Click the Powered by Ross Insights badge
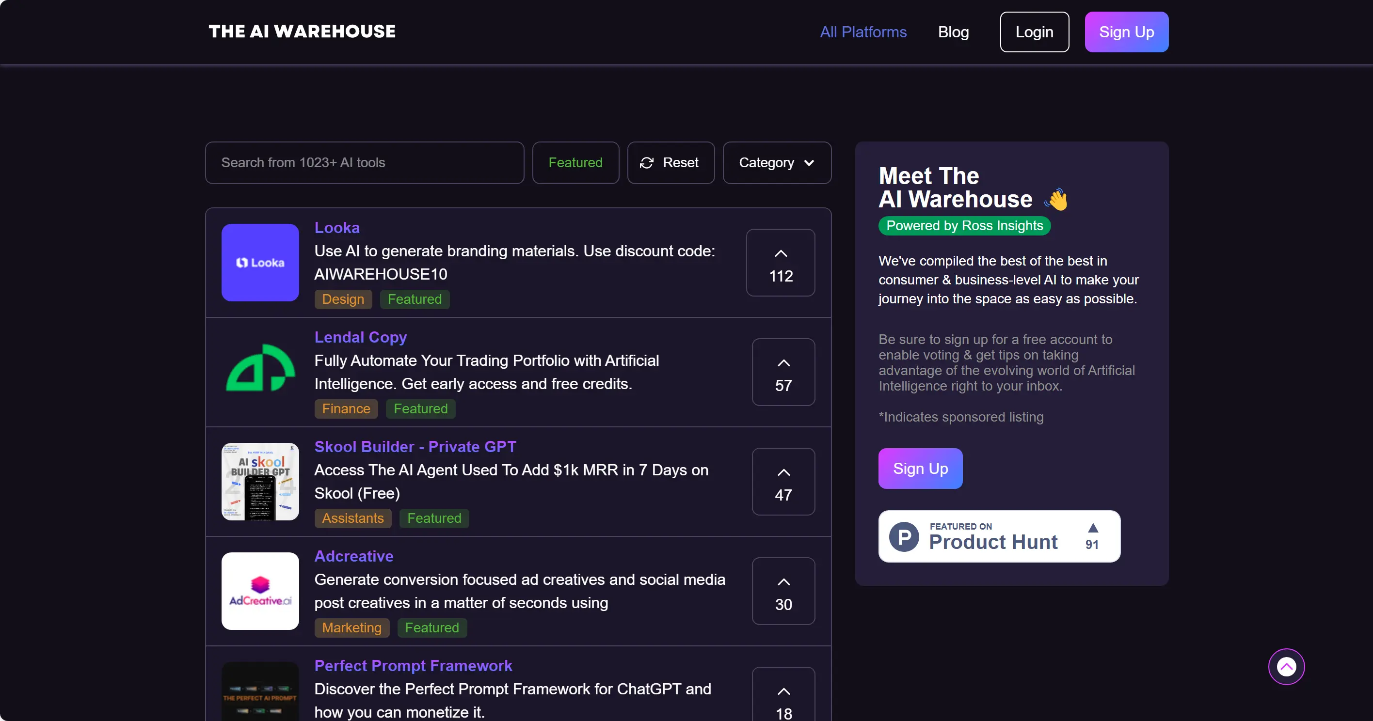This screenshot has width=1373, height=721. 964,225
